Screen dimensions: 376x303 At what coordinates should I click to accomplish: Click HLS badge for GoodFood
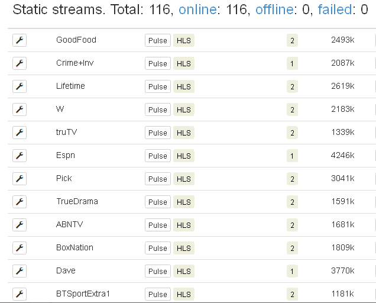pyautogui.click(x=184, y=40)
